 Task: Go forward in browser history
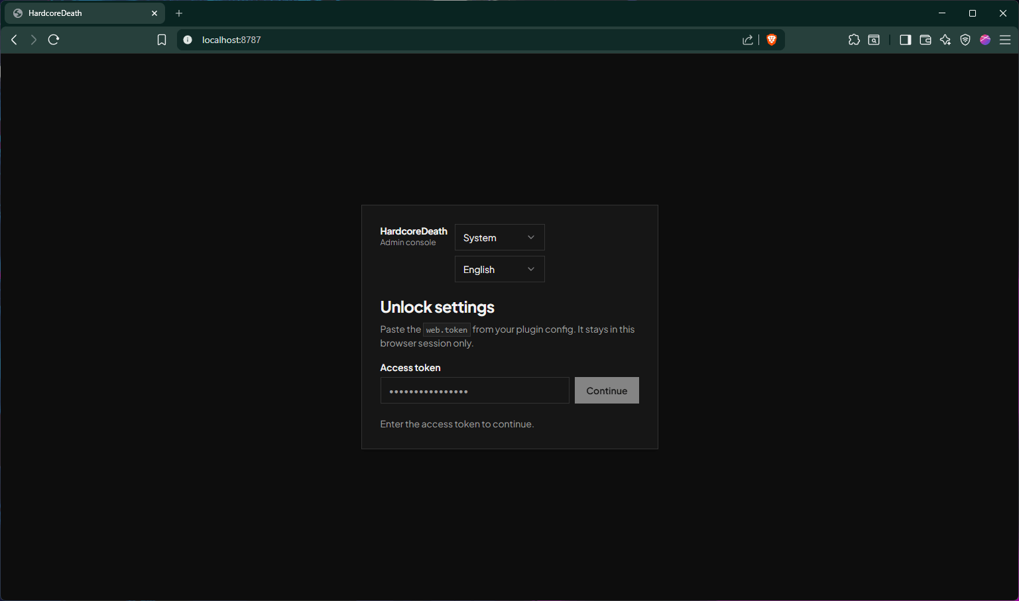click(x=34, y=40)
